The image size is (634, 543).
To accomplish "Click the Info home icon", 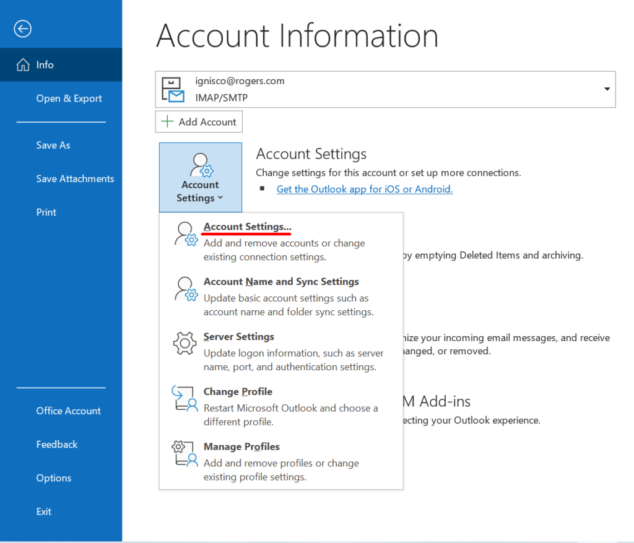I will click(x=23, y=64).
